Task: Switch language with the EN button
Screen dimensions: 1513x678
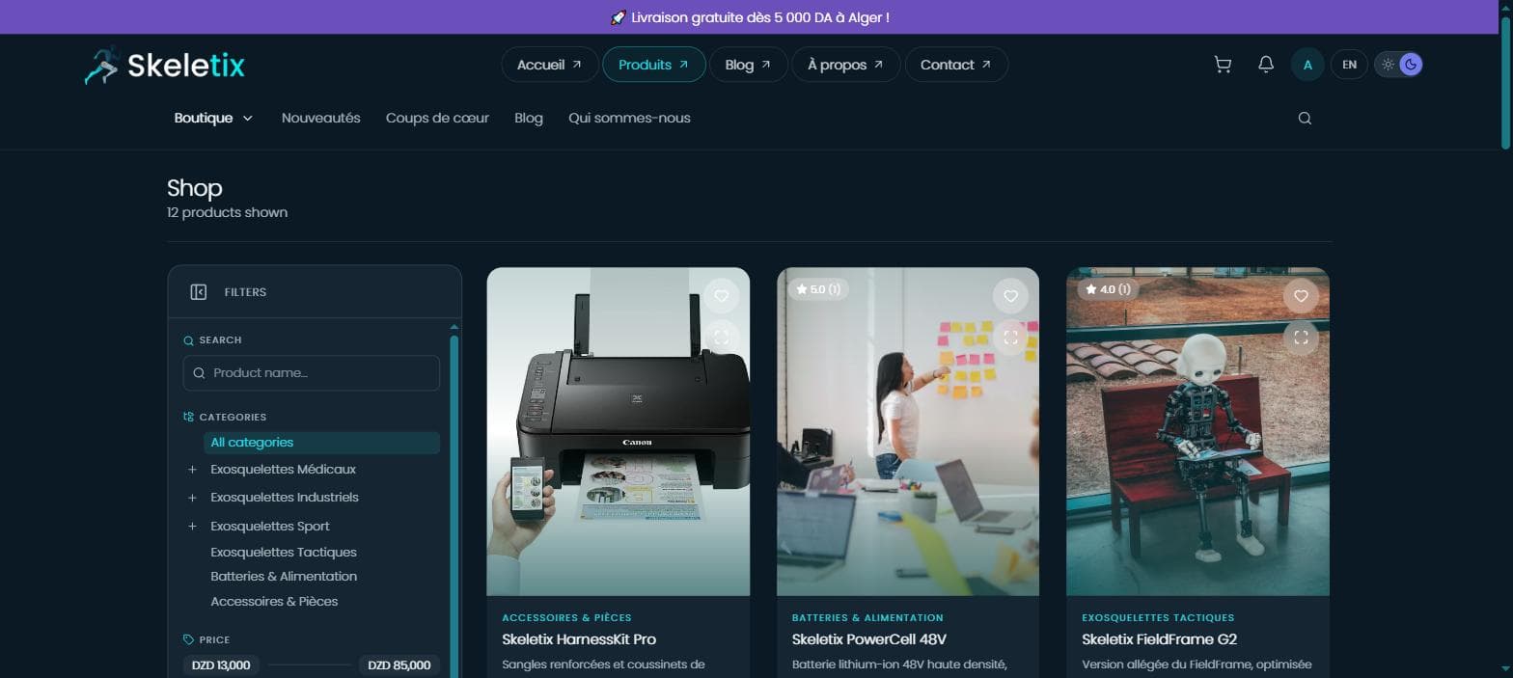Action: pos(1349,65)
